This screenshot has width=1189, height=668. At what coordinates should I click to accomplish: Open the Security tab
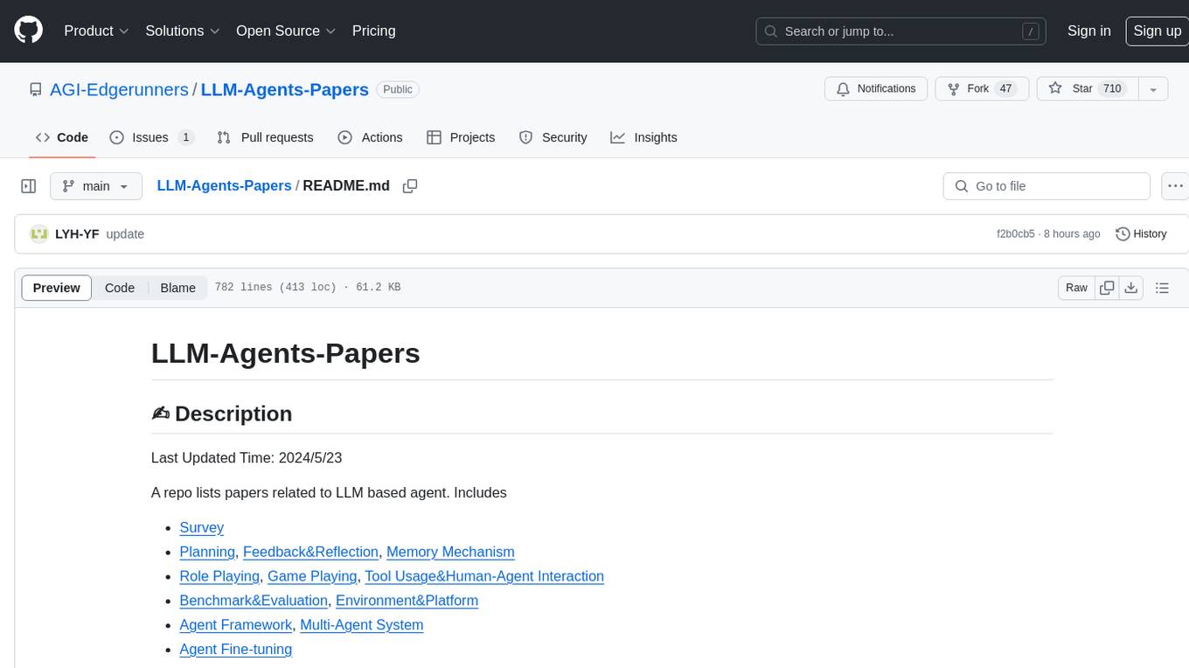[x=553, y=137]
